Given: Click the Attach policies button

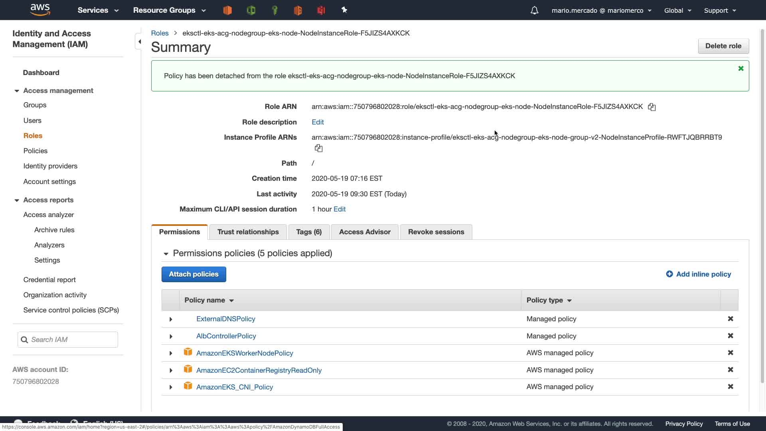Looking at the screenshot, I should [x=193, y=274].
